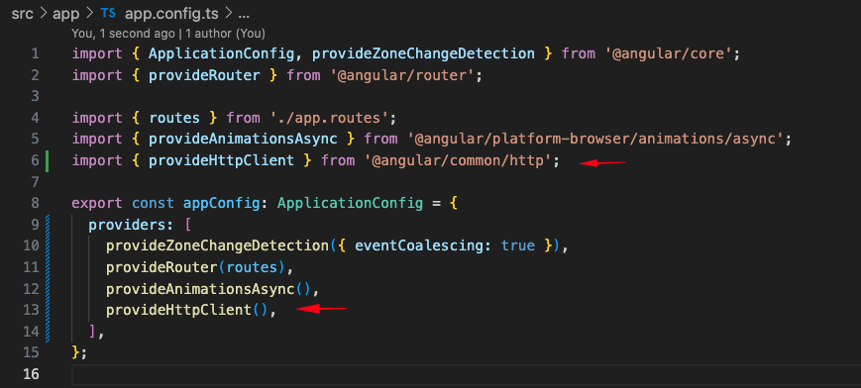Click the '@angular/router' module string
The height and width of the screenshot is (388, 861).
tap(403, 75)
